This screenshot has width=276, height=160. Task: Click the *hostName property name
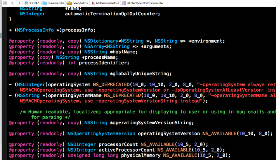click(122, 52)
